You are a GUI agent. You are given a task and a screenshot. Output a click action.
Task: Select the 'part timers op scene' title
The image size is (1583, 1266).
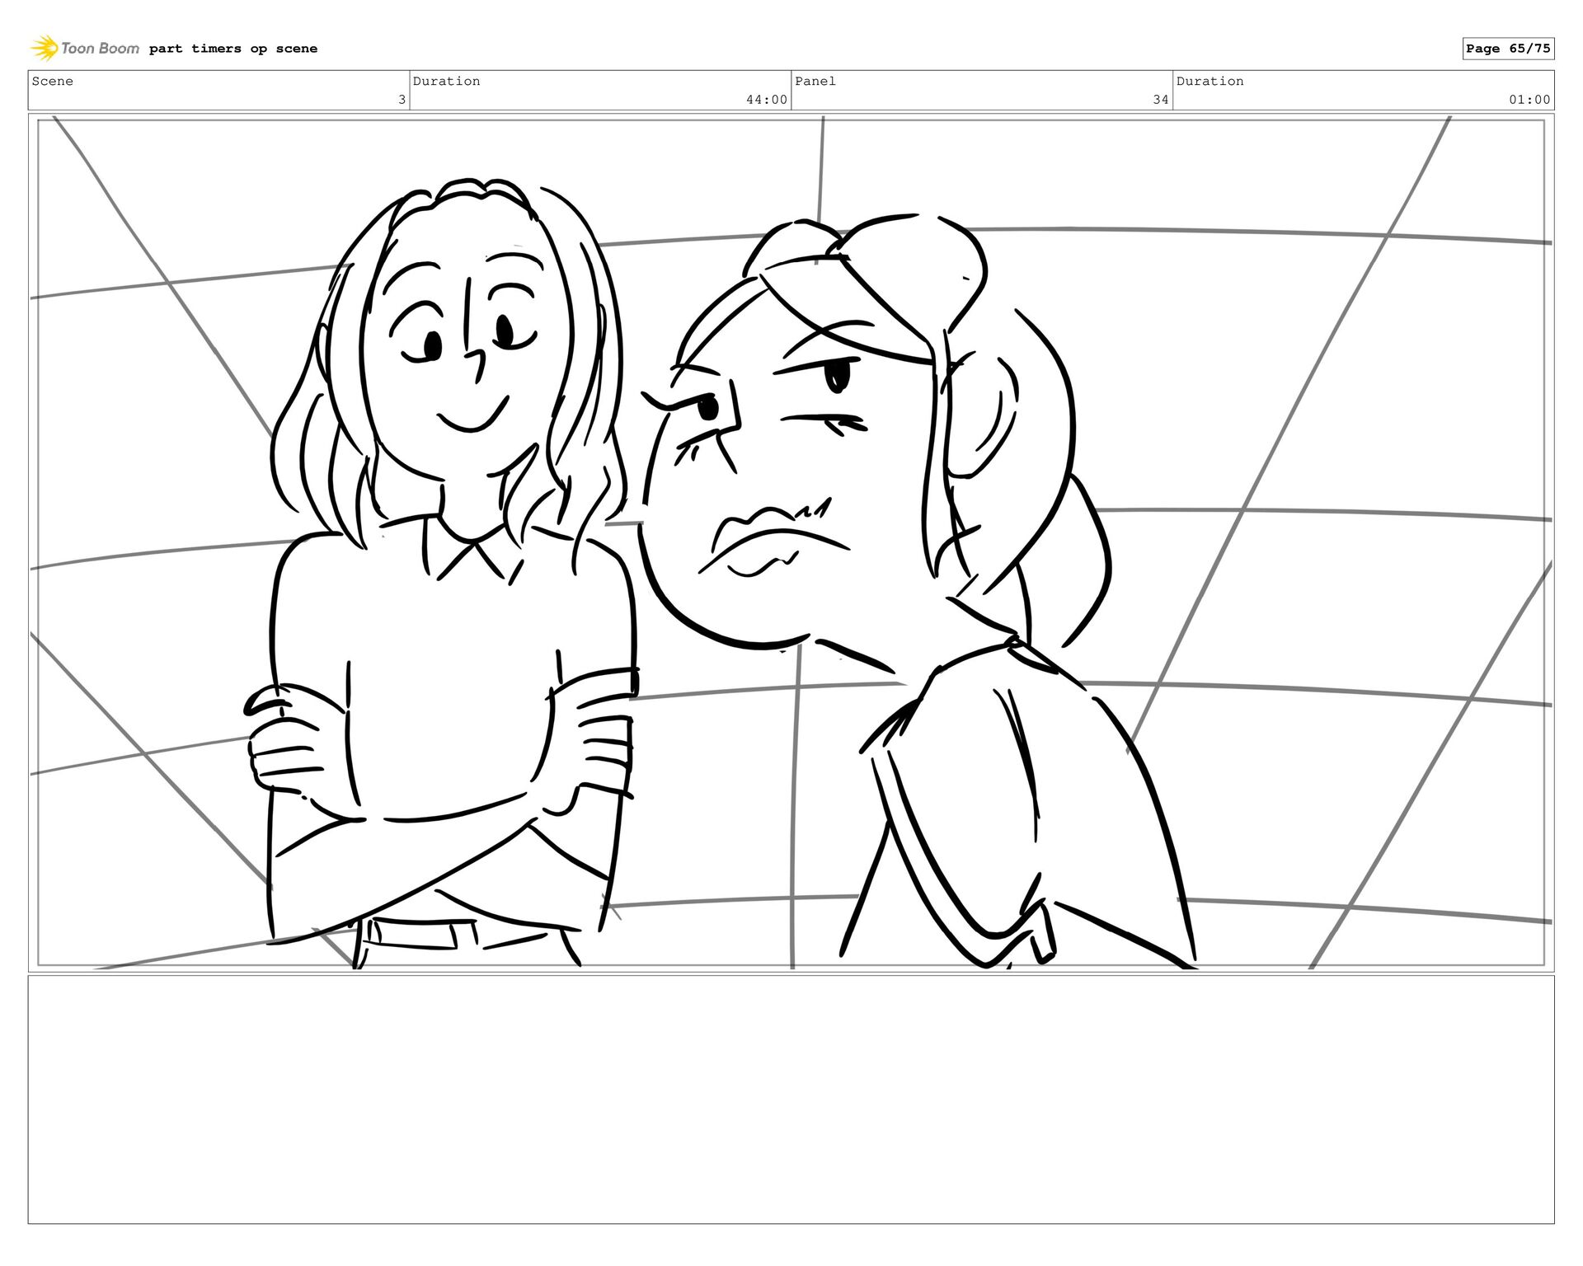click(233, 49)
